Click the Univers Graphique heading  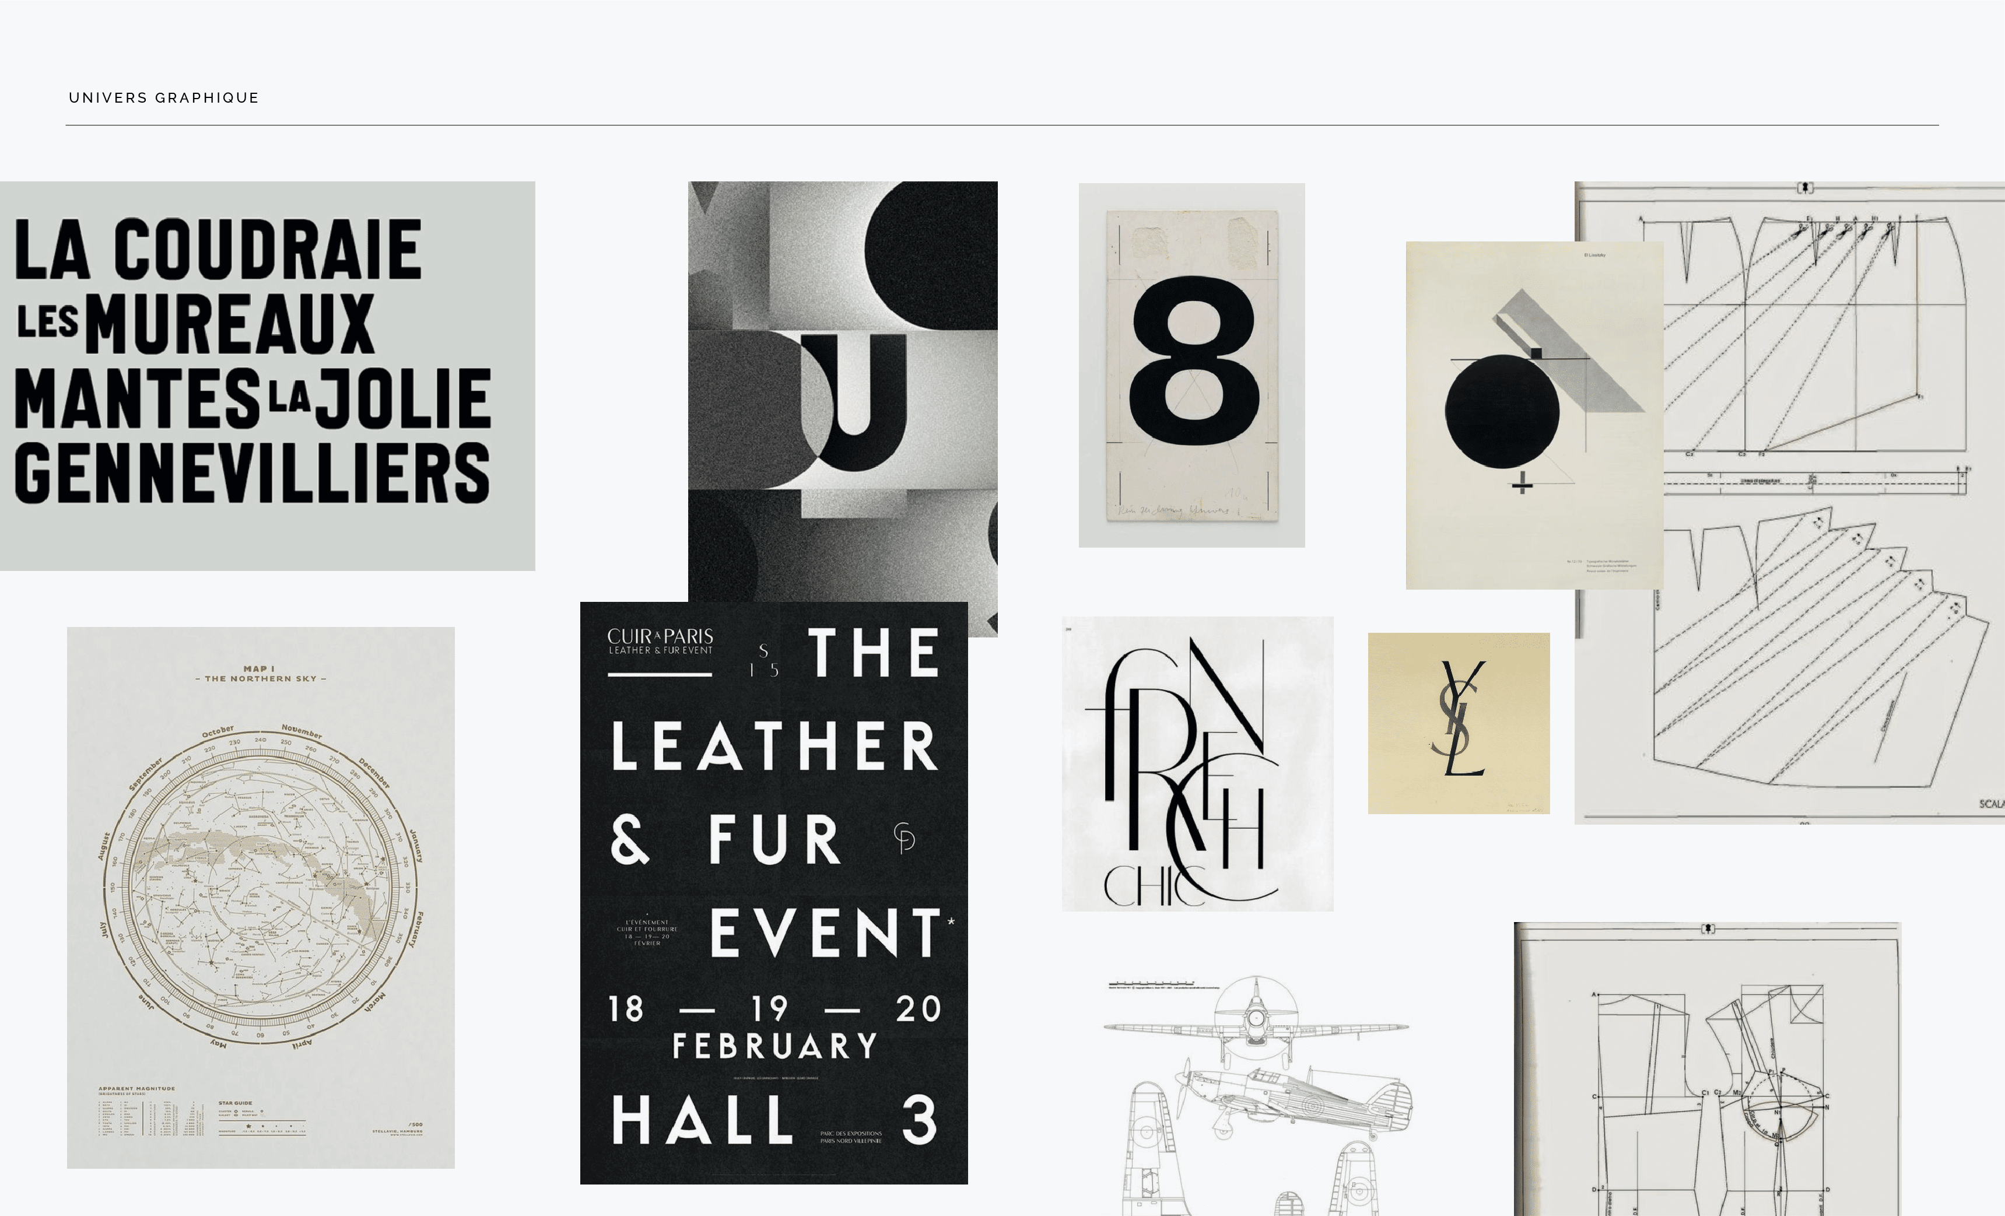pos(163,97)
